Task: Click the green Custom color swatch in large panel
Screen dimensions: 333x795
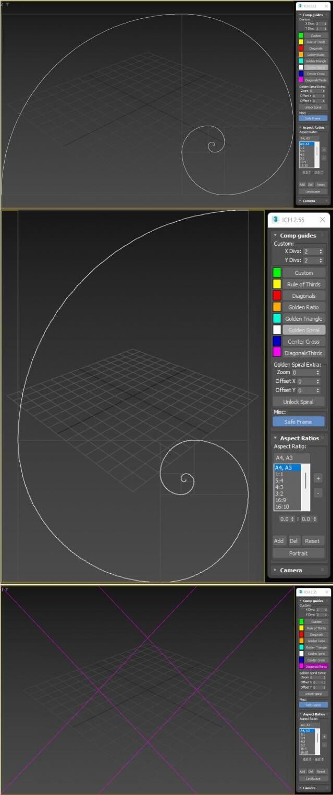Action: (277, 272)
